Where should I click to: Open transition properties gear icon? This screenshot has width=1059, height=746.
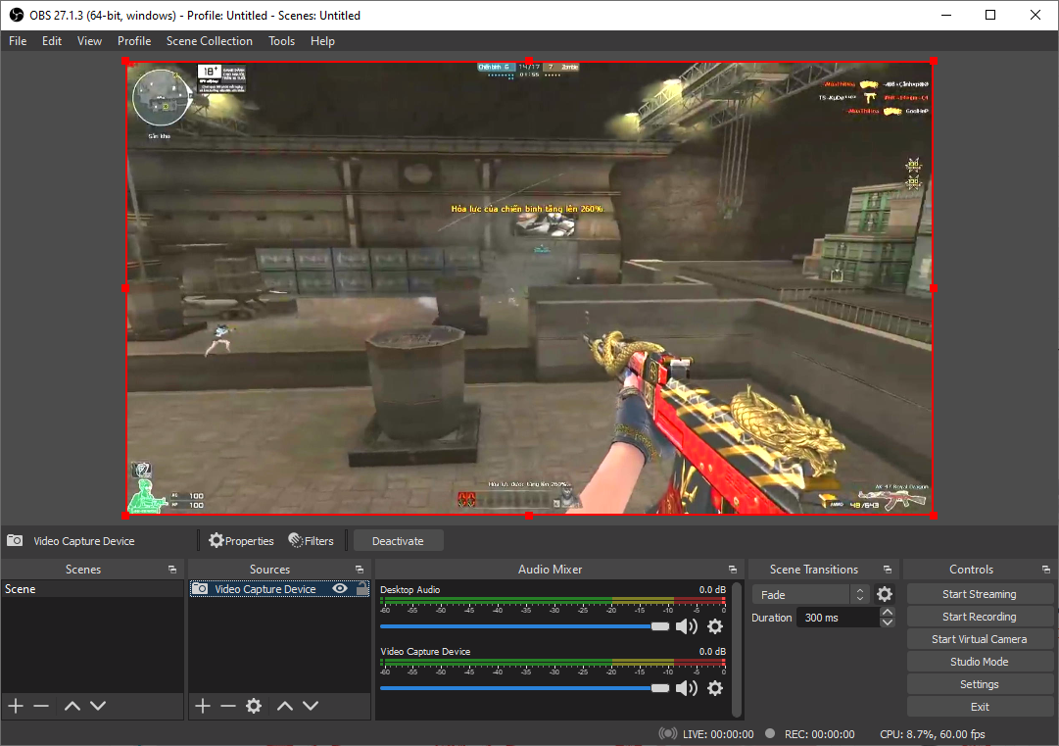click(884, 594)
